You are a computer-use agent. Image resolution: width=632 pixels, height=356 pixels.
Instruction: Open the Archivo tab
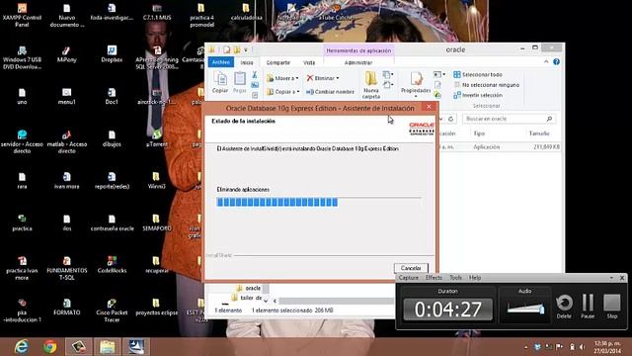(x=221, y=62)
